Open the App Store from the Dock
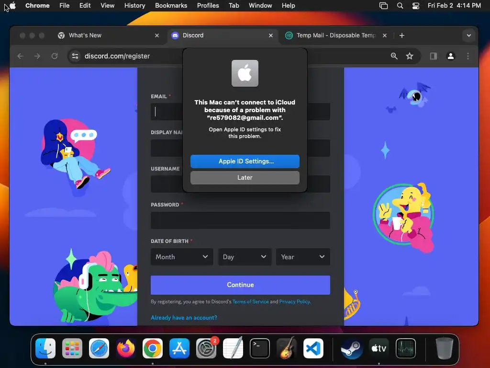The image size is (490, 368). 179,348
